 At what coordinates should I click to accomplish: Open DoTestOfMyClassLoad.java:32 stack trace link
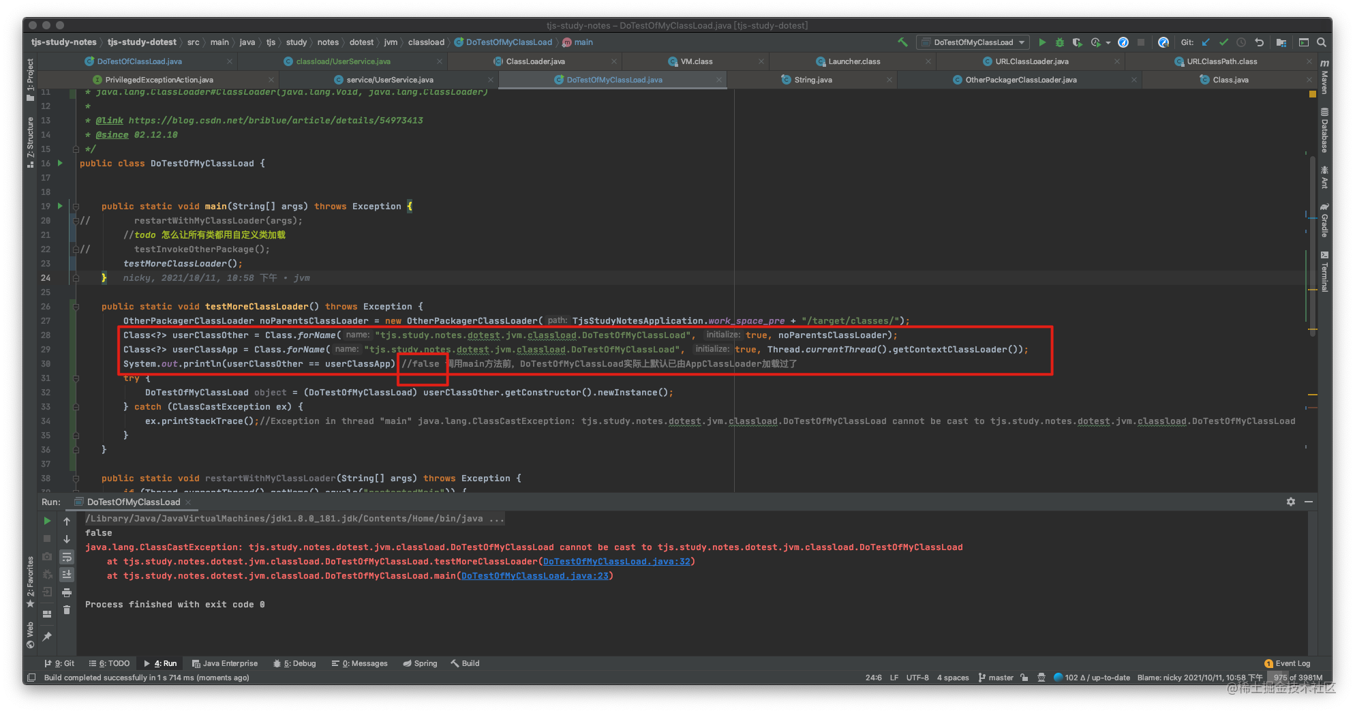click(616, 562)
